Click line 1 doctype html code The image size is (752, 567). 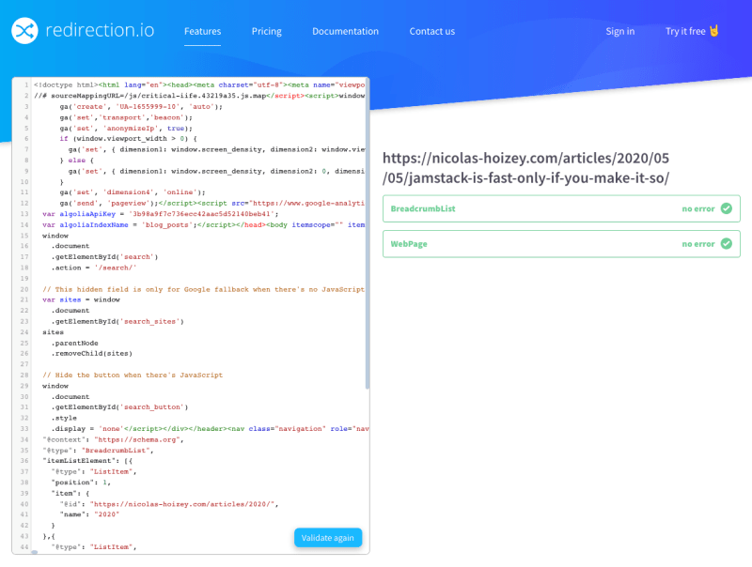pyautogui.click(x=199, y=84)
